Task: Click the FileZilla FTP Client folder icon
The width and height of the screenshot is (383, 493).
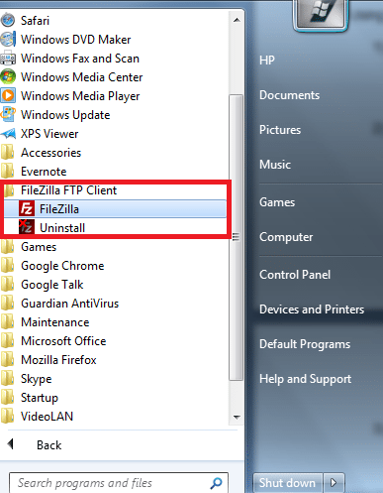Action: [9, 190]
